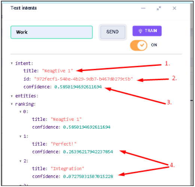This screenshot has width=195, height=187.
Task: Select the intent id value 972fecf1-540e...
Action: 83,79
